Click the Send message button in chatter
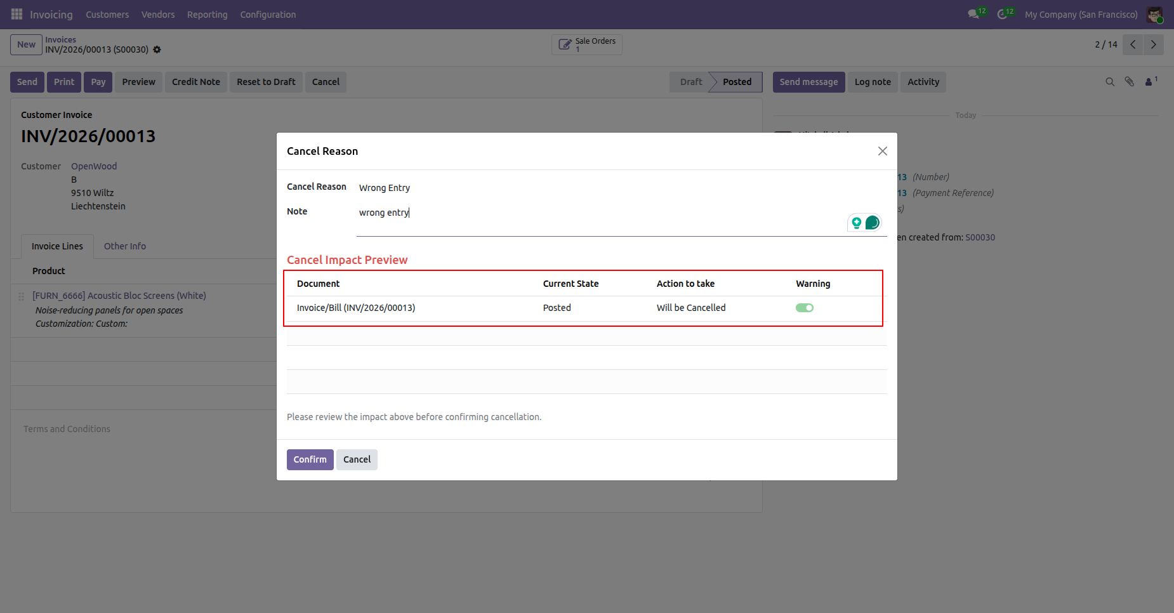The width and height of the screenshot is (1174, 613). [x=808, y=82]
